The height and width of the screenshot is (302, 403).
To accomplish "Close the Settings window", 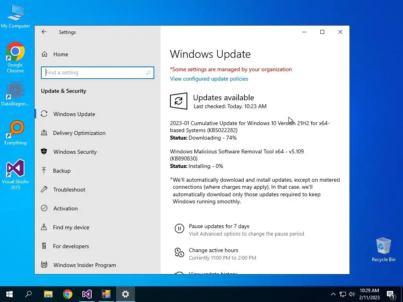I will (x=340, y=32).
